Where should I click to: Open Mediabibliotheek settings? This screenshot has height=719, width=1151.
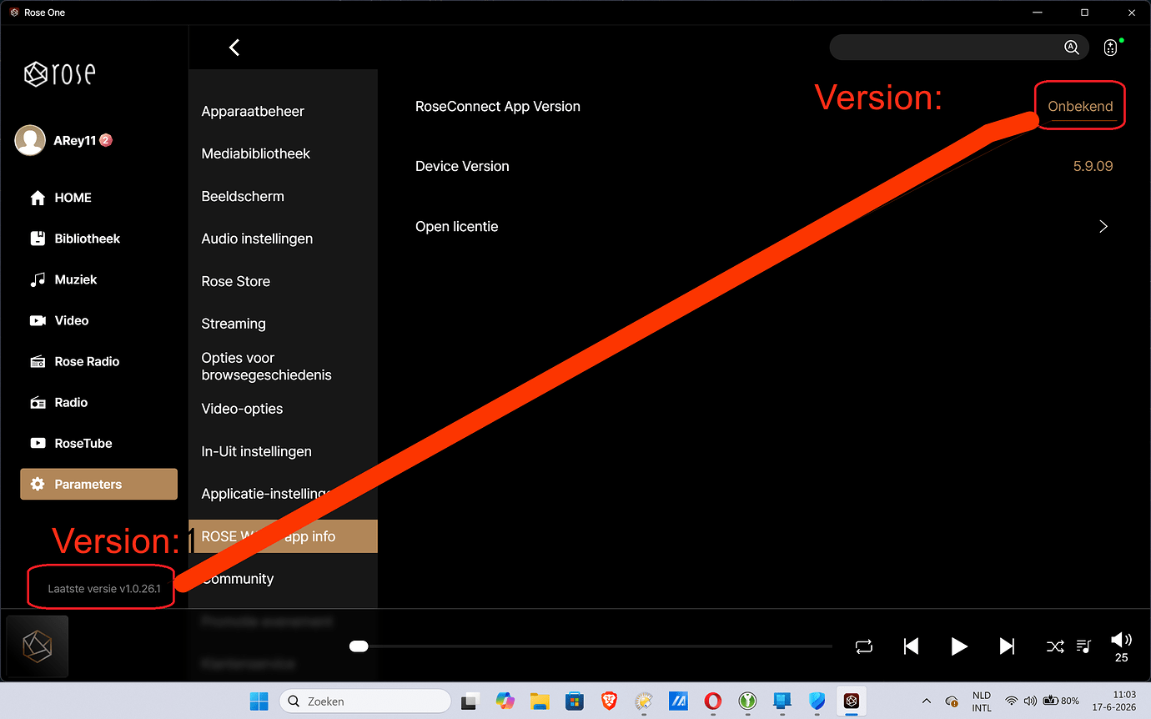coord(255,153)
